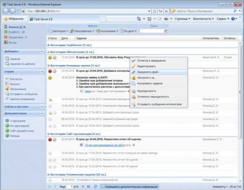Collapse the 'Дополнительно' sidebar panel

coord(42,114)
